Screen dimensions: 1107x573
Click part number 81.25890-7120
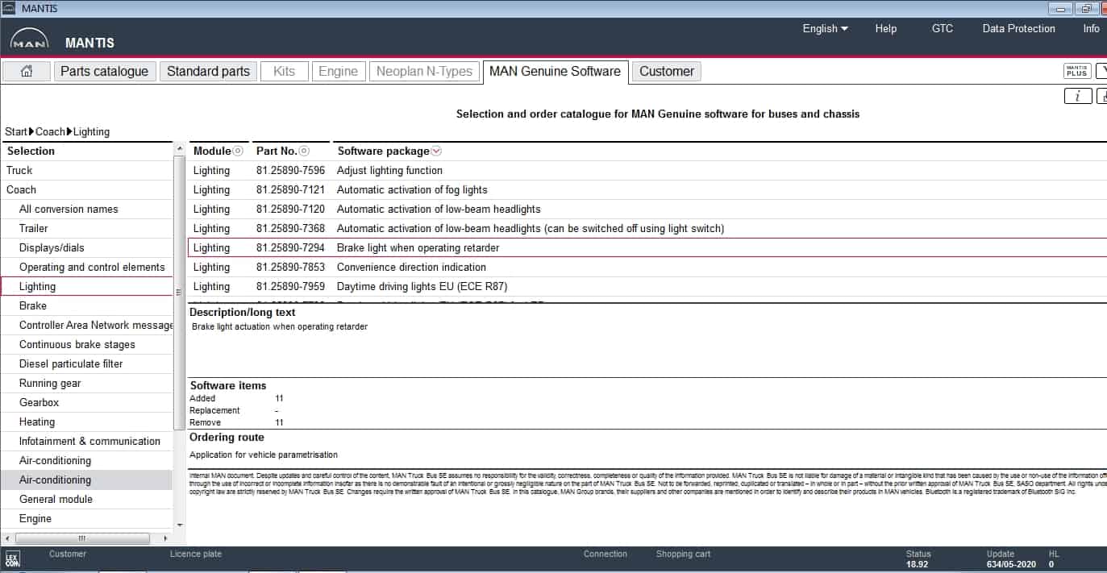(290, 209)
